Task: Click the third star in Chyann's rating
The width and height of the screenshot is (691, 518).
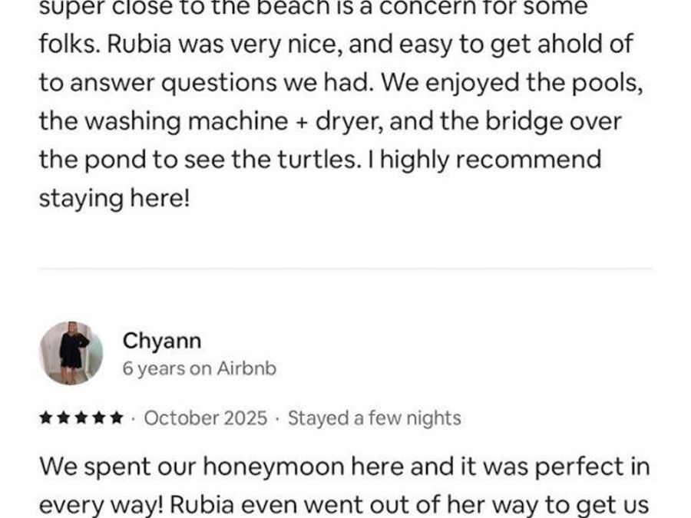Action: [81, 417]
